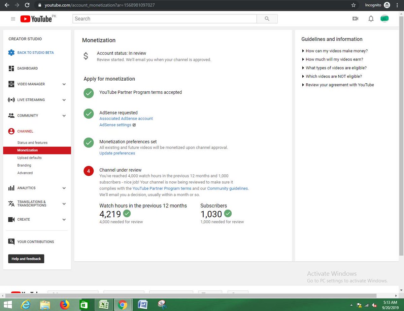Expand the Create section

click(x=64, y=220)
